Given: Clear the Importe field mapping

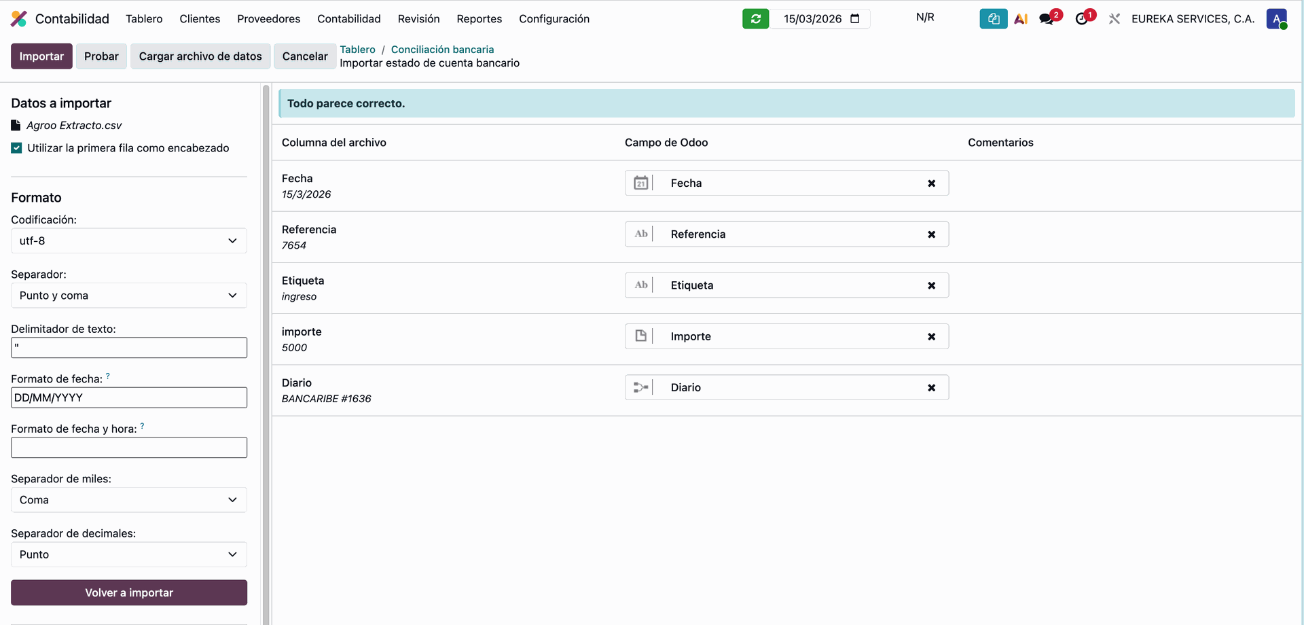Looking at the screenshot, I should [931, 337].
